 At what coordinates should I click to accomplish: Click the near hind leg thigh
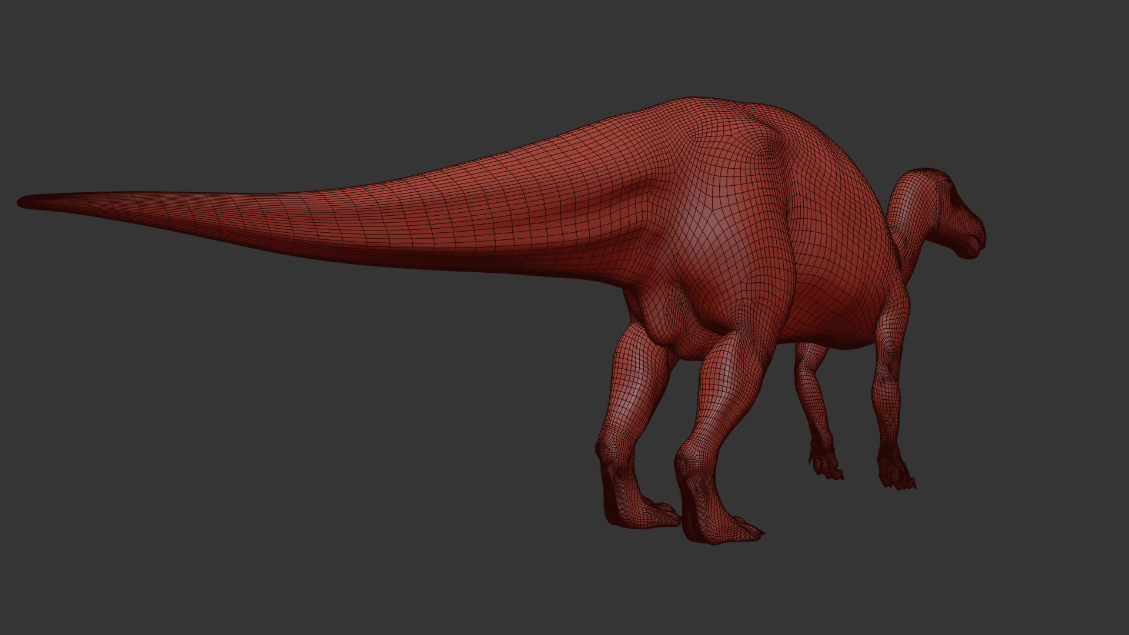pyautogui.click(x=735, y=365)
